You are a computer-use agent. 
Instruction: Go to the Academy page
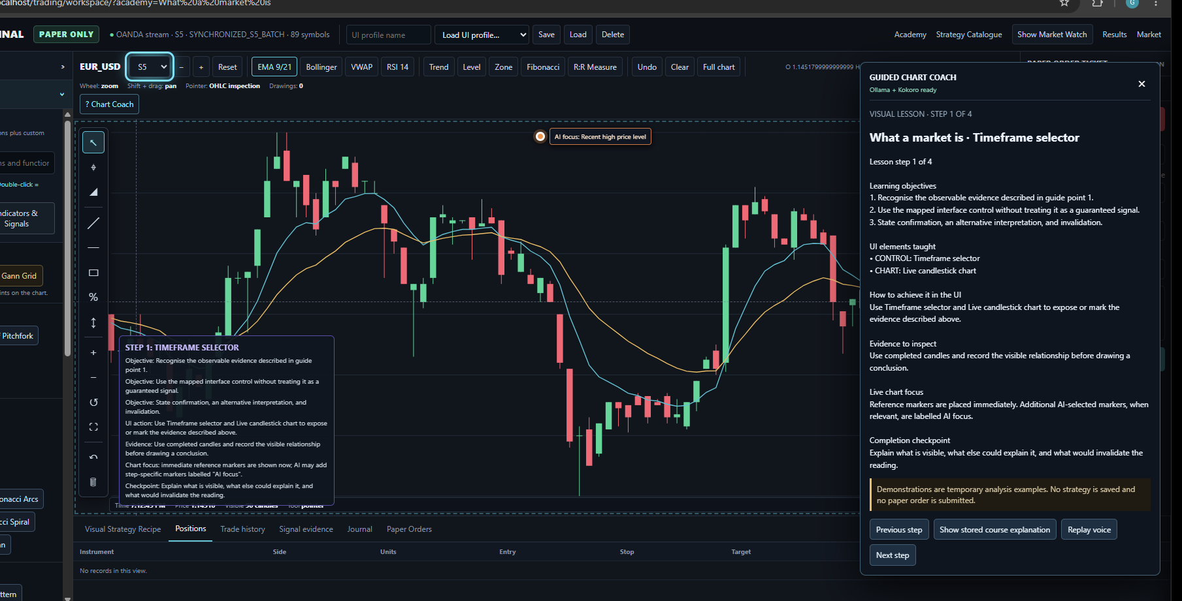click(910, 35)
